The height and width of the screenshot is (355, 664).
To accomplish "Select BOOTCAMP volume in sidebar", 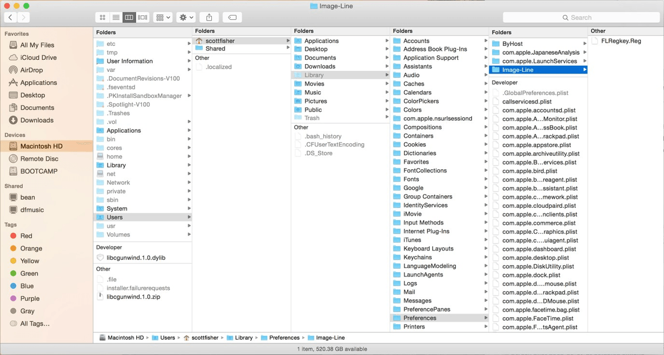I will coord(39,171).
